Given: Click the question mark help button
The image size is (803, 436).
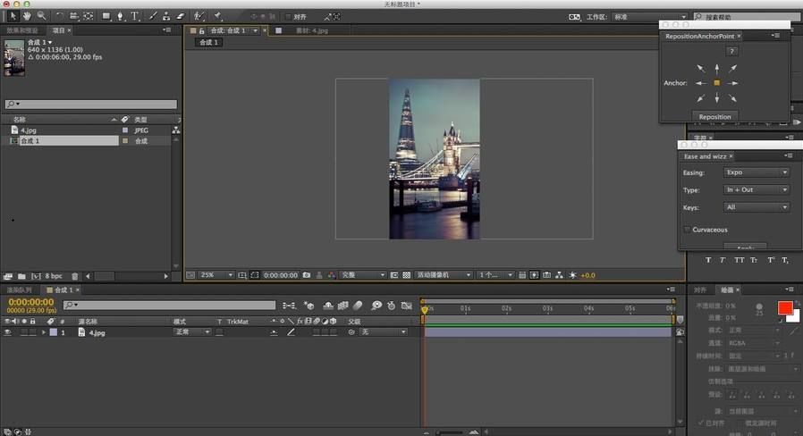Looking at the screenshot, I should pyautogui.click(x=731, y=51).
